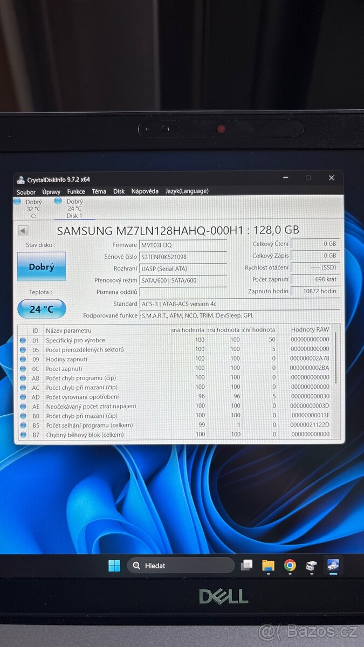This screenshot has height=647, width=364.
Task: Click status dot of attribute AD row
Action: (x=23, y=397)
